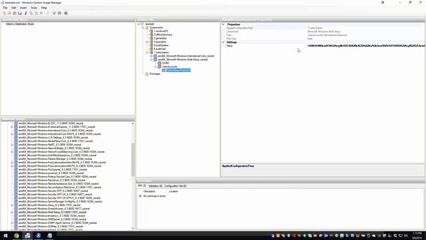Expand the 4 specialize pass node
Viewport: 426px width, 240px height.
(x=147, y=42)
